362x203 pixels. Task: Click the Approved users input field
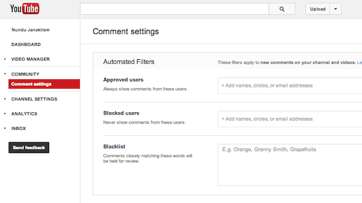click(x=290, y=85)
